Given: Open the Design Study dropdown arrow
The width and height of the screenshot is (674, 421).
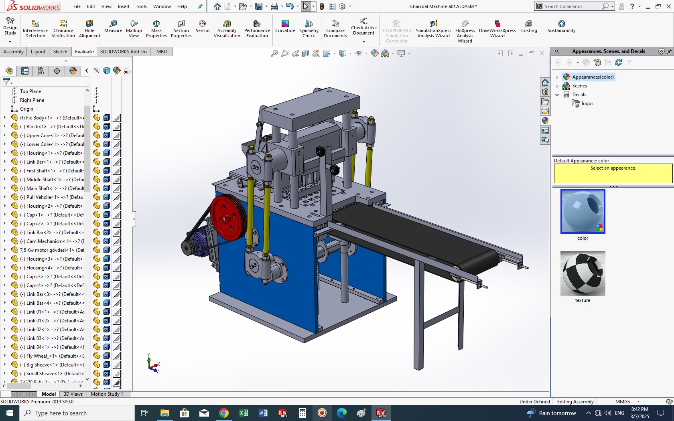Looking at the screenshot, I should pyautogui.click(x=10, y=41).
